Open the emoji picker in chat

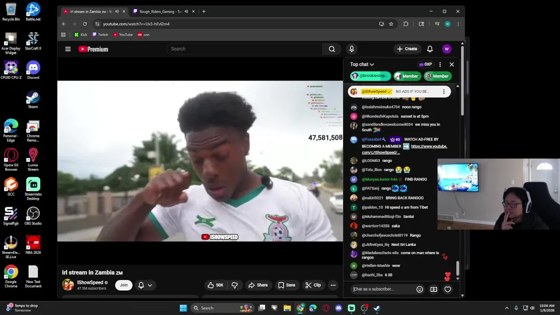420,289
